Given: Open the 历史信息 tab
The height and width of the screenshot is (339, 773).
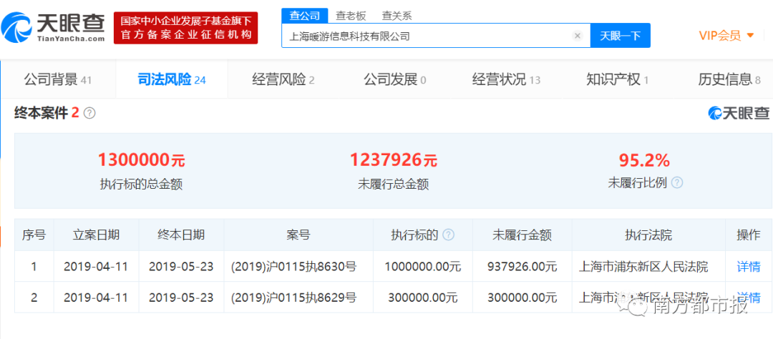Looking at the screenshot, I should [729, 79].
